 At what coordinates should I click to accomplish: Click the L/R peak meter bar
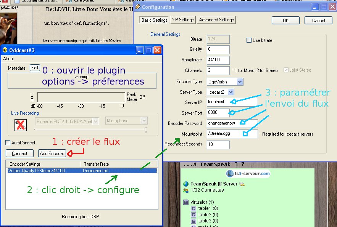coord(81,97)
